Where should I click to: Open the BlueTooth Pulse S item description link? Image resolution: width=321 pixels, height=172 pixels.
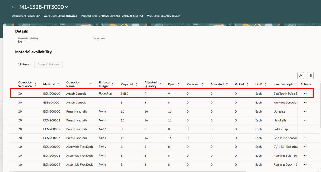click(x=286, y=93)
